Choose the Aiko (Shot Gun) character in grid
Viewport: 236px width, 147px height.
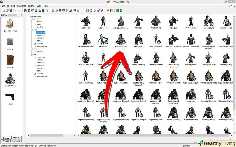tap(121, 40)
